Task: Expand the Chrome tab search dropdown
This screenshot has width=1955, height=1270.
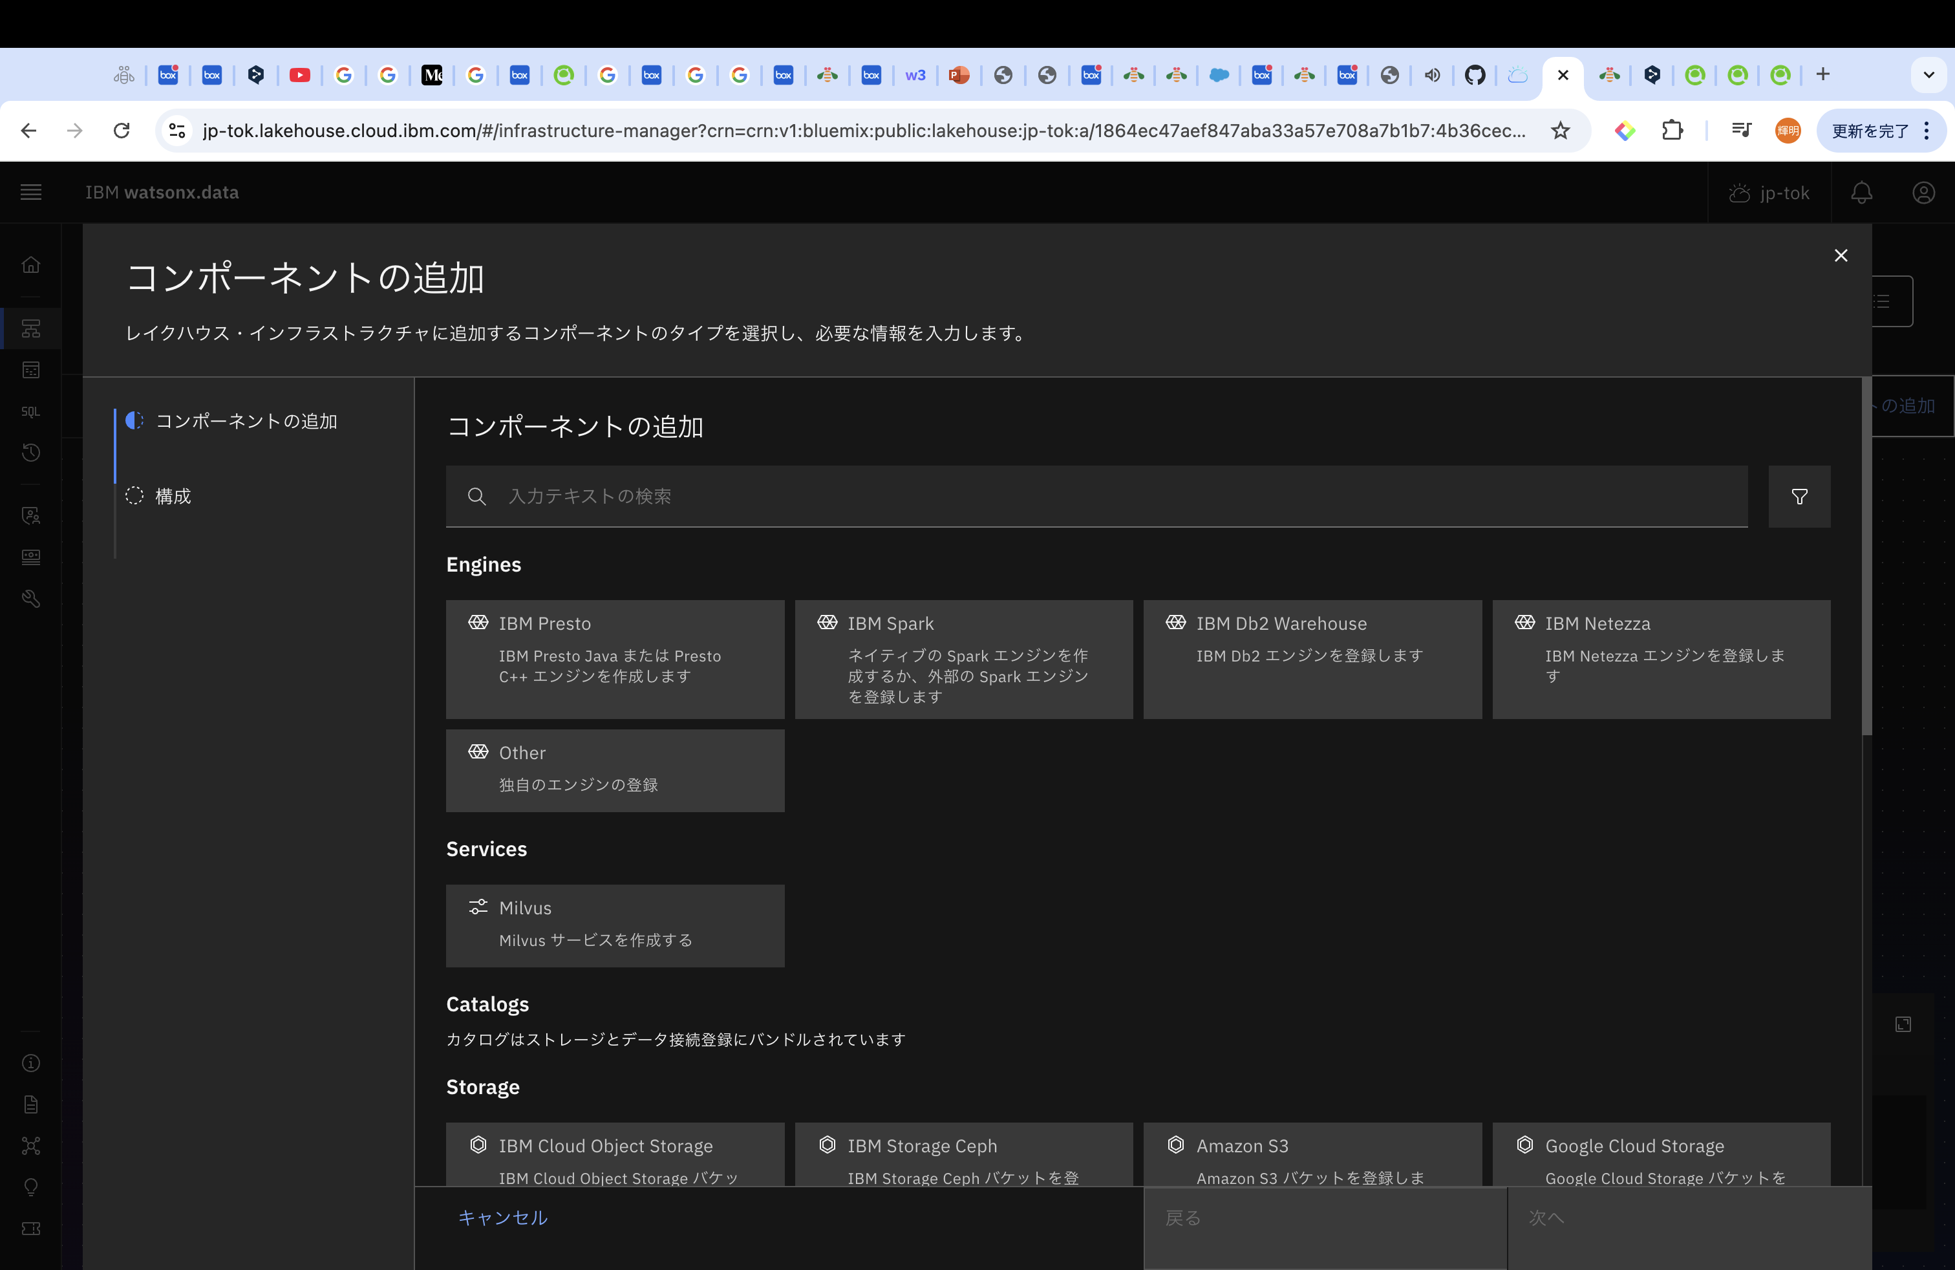Action: point(1928,75)
